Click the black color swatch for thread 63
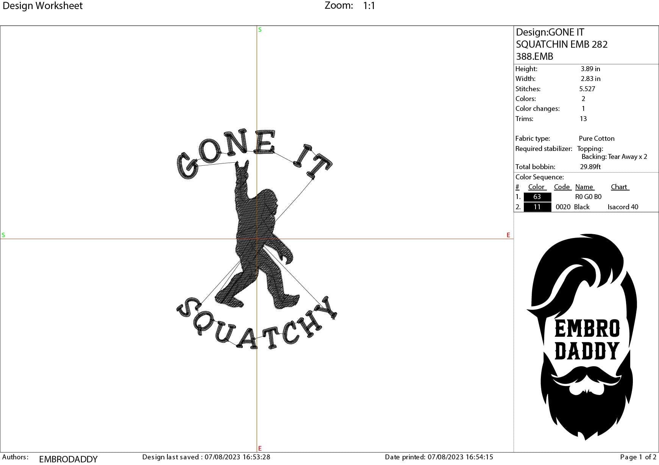 click(x=537, y=197)
